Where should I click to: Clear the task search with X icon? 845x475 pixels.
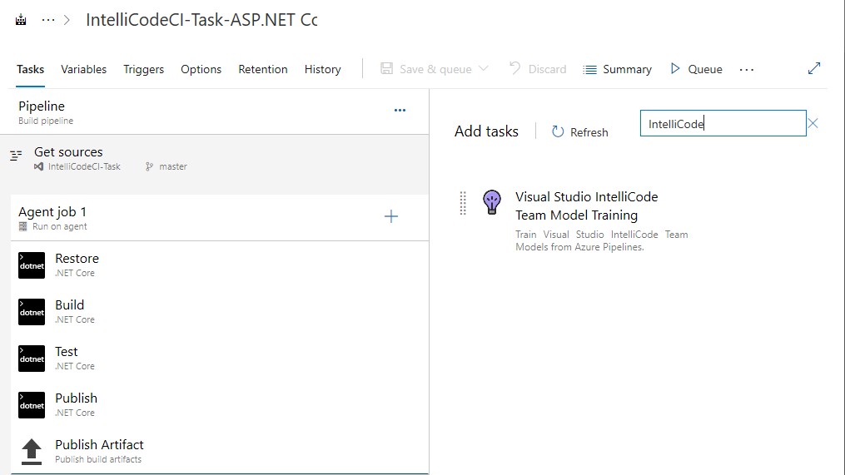coord(813,123)
